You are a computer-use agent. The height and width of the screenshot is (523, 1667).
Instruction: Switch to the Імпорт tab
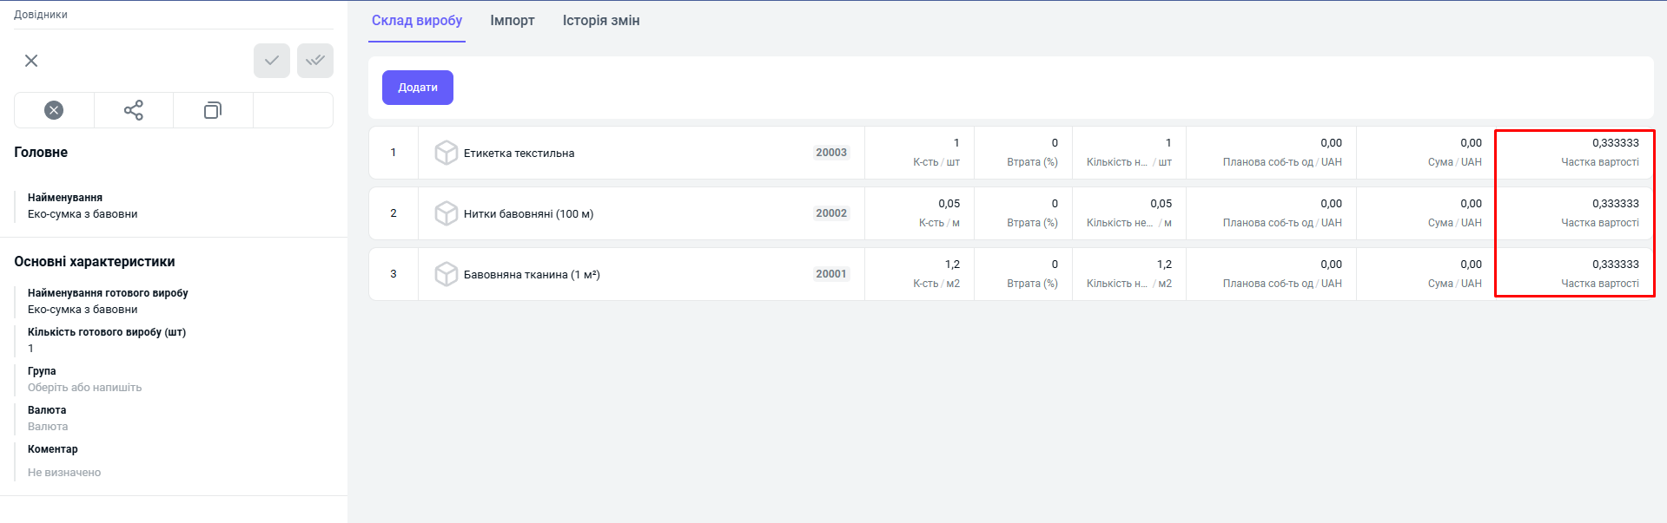[x=513, y=21]
